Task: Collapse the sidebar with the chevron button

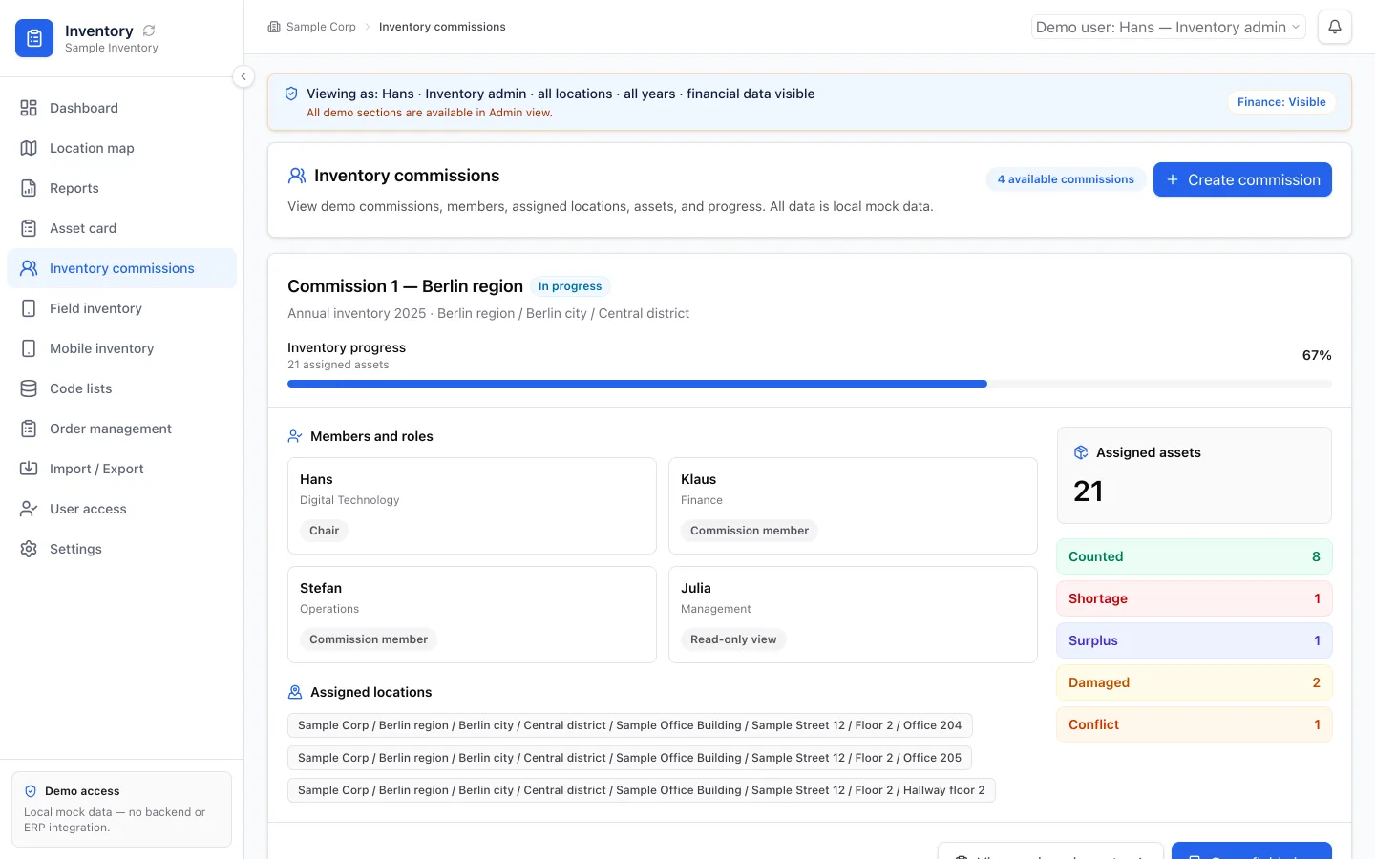Action: (243, 76)
